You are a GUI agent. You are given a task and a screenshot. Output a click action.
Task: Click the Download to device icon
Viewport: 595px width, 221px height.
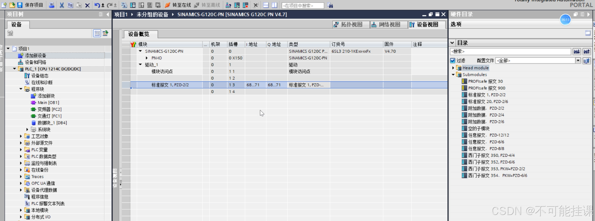pos(133,5)
